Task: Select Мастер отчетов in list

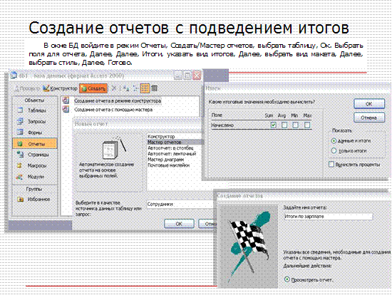Action: [x=174, y=143]
